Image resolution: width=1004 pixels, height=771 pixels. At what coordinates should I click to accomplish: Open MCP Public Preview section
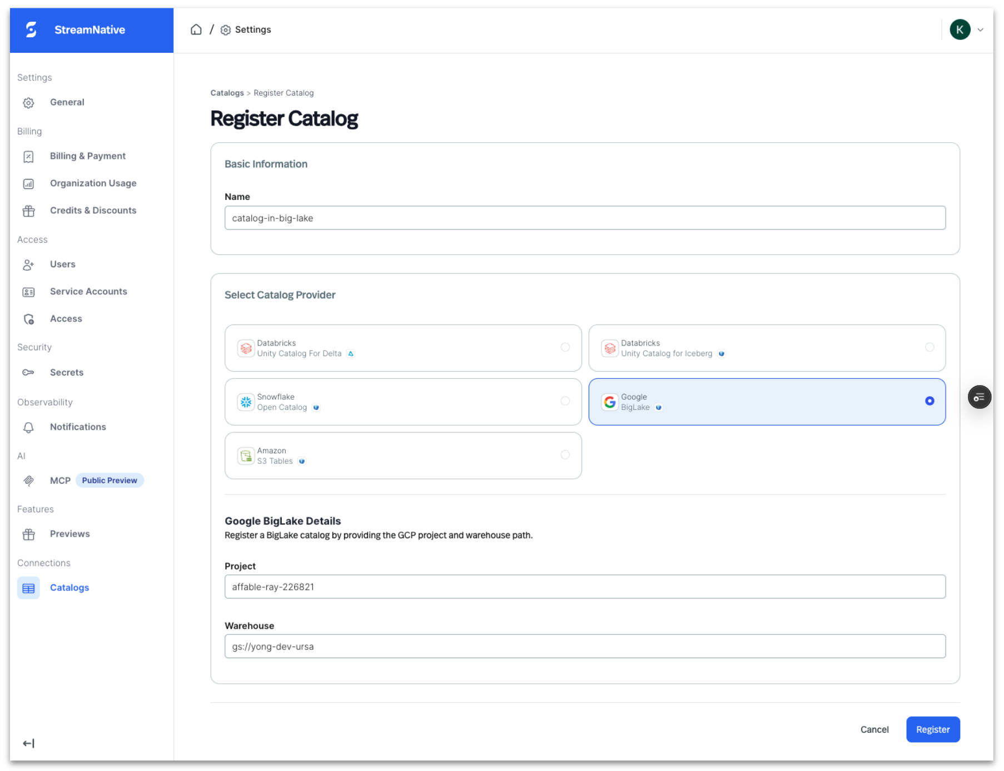coord(60,480)
